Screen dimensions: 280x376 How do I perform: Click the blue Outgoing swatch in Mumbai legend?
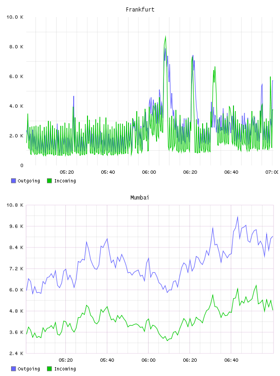[13, 369]
